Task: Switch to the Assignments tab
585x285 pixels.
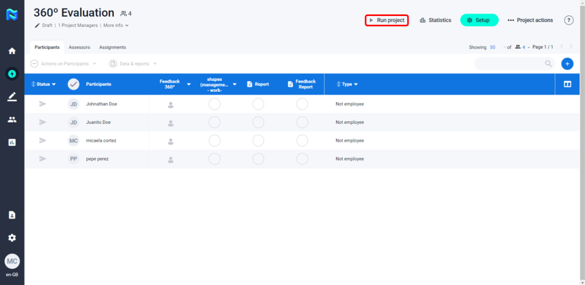Action: tap(113, 47)
